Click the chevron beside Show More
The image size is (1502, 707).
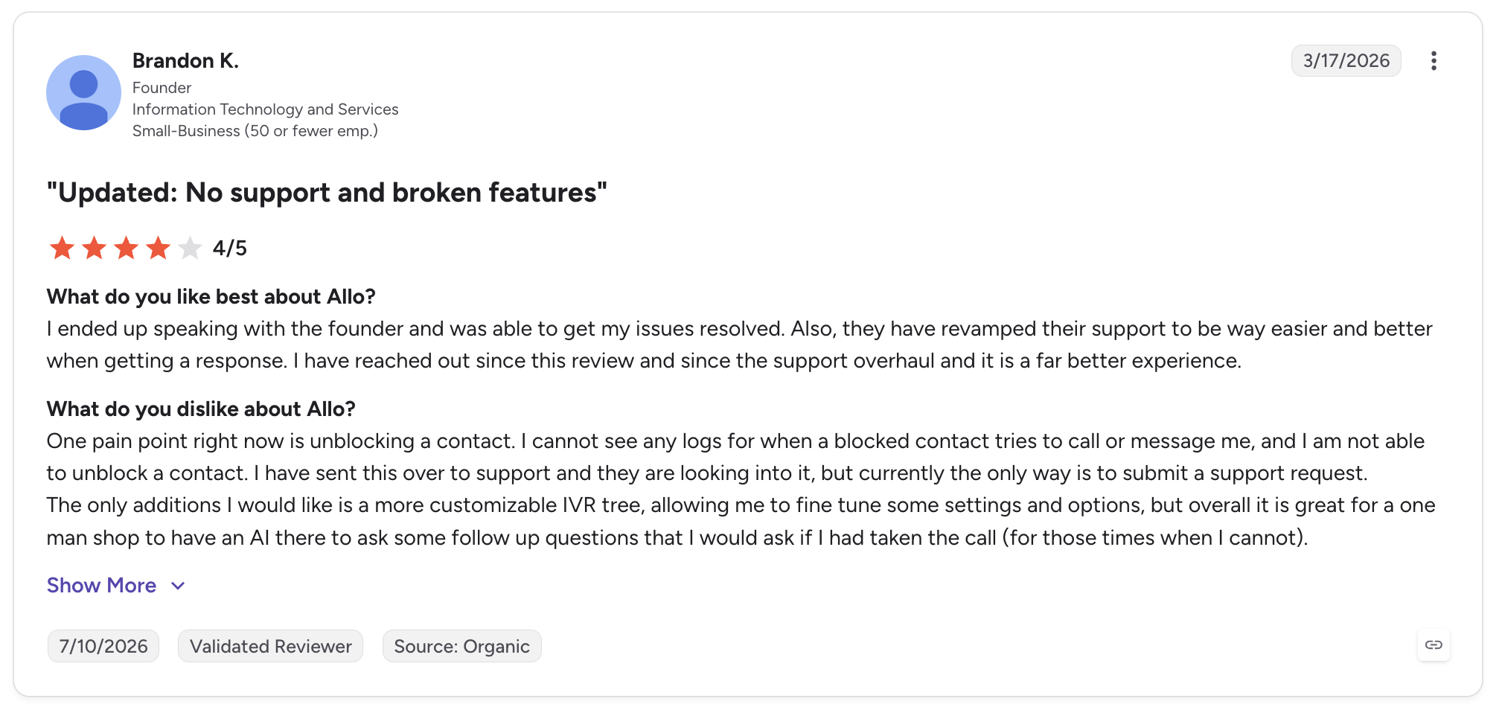178,586
